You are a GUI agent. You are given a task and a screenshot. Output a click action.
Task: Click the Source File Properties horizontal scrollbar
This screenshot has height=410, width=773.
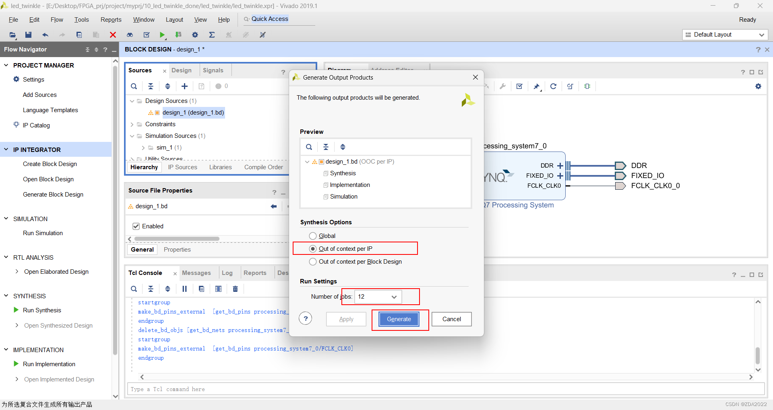177,239
